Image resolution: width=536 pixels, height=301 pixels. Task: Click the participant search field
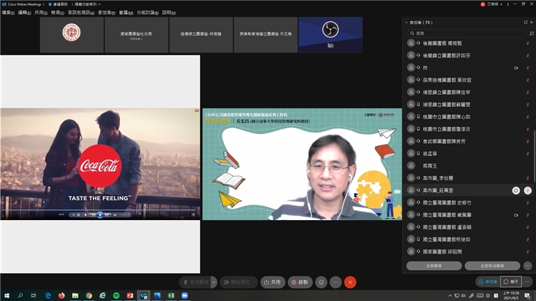coord(466,33)
